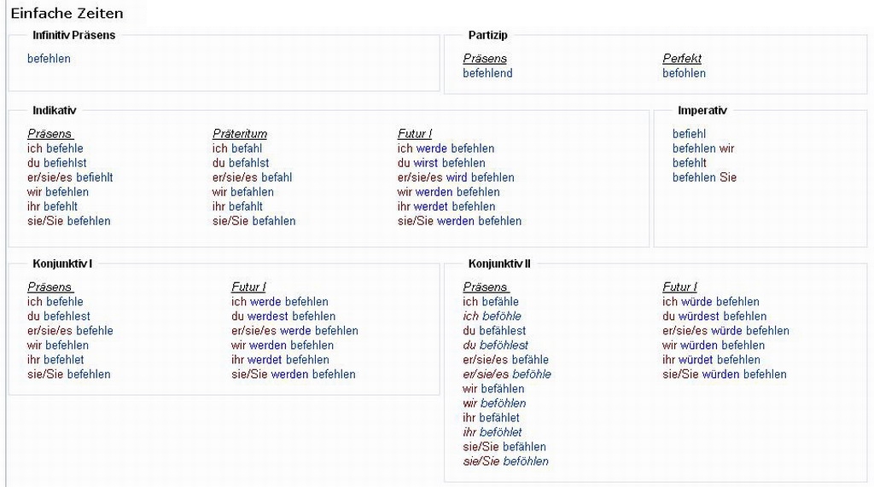
Task: Click imperative "befehlen wir"
Action: coord(703,148)
